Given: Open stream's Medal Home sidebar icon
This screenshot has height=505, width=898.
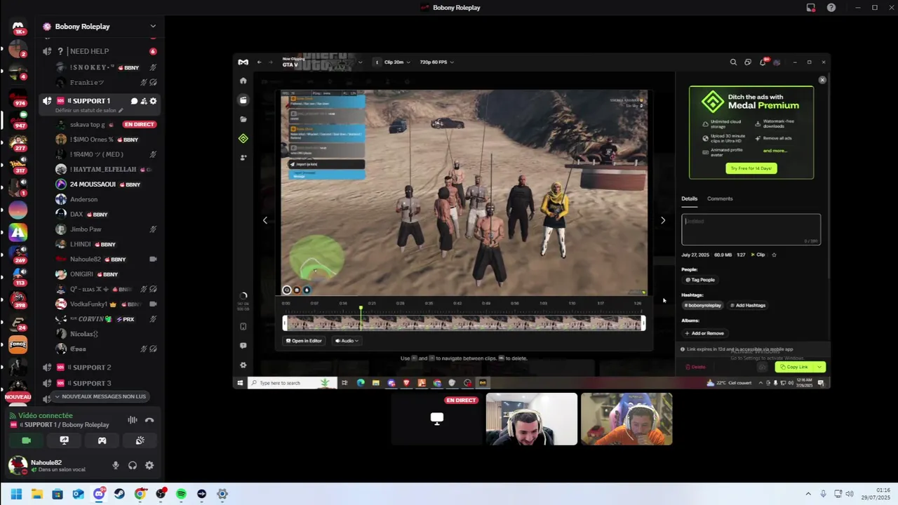Looking at the screenshot, I should click(243, 81).
